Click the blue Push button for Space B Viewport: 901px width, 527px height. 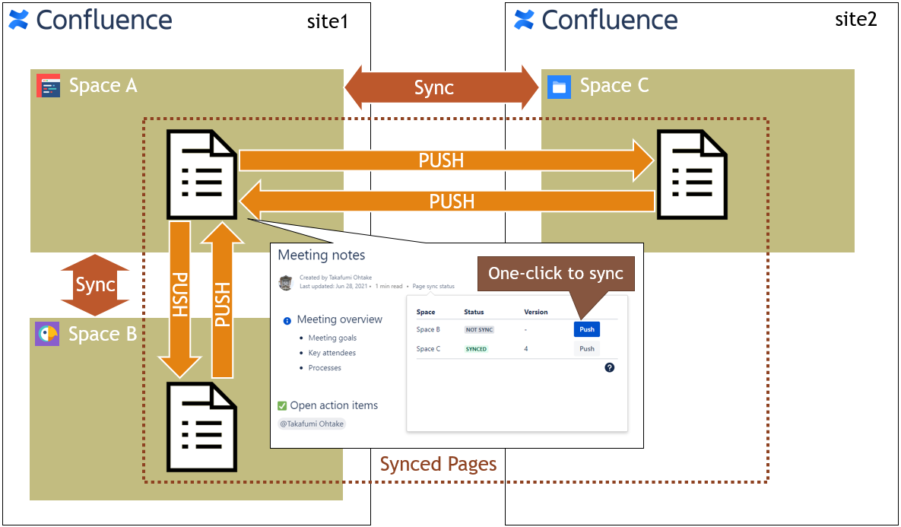click(586, 329)
